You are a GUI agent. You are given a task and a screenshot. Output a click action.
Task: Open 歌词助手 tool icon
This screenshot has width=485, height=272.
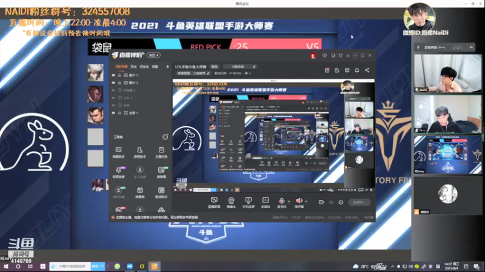point(161,192)
